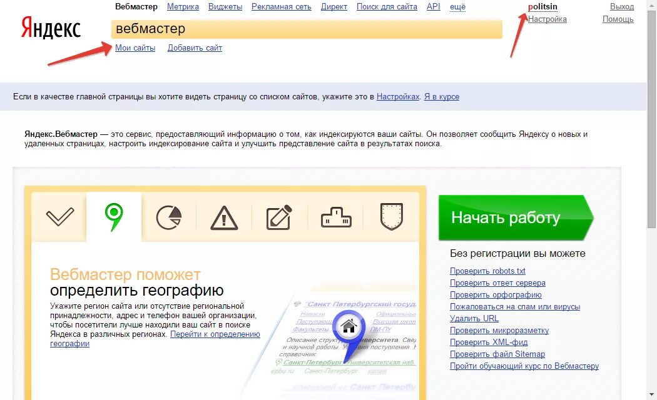Click the определить географию heading
The width and height of the screenshot is (657, 400).
(136, 290)
